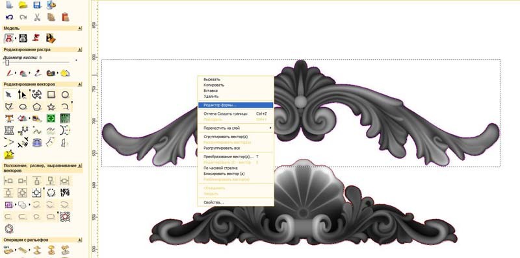Click the scissors Cut icon
This screenshot has height=258, width=520.
click(37, 17)
